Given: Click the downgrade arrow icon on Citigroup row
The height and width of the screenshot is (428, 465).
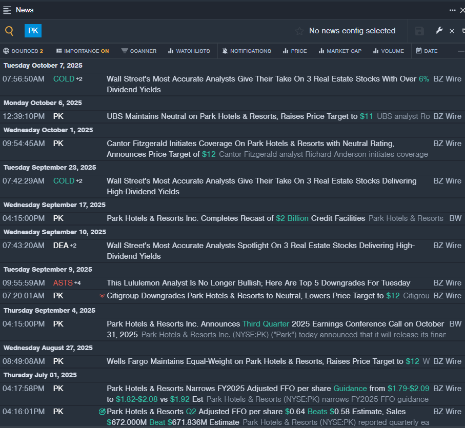Looking at the screenshot, I should pyautogui.click(x=102, y=296).
